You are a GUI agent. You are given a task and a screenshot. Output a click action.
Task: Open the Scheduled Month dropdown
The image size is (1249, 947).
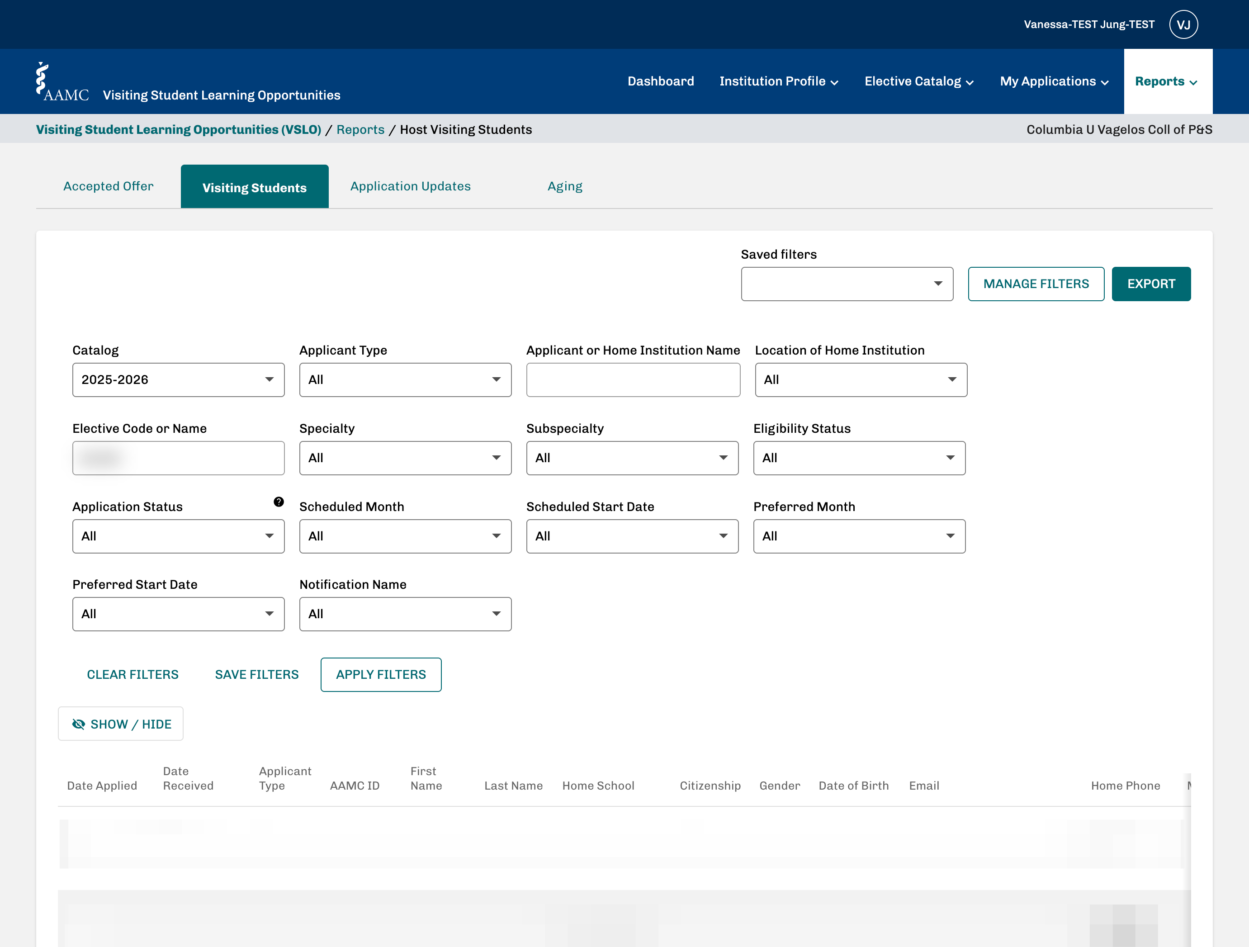[405, 536]
